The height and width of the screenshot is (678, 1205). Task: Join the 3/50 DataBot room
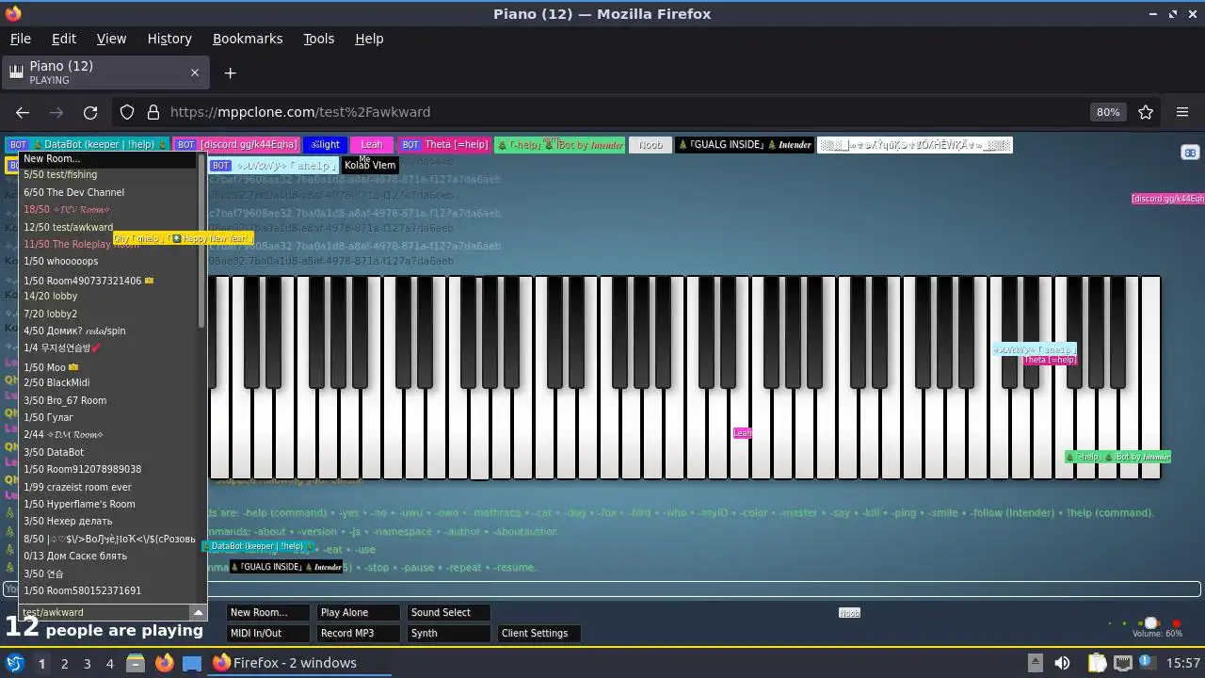108,452
